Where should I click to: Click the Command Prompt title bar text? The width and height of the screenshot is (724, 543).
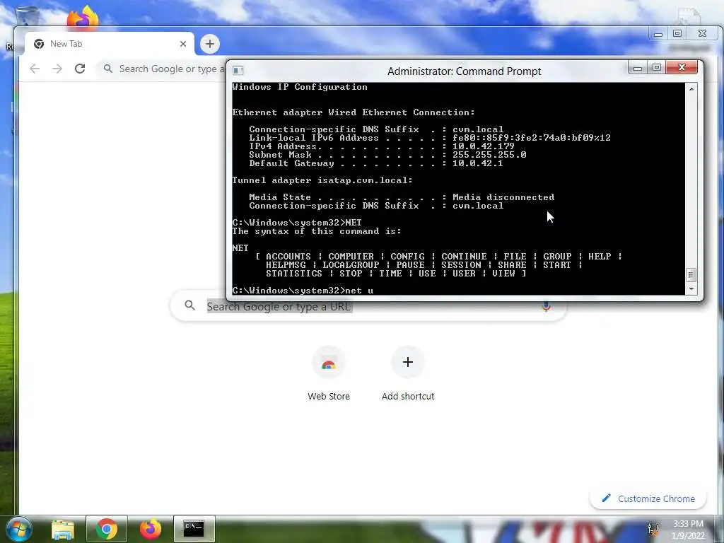(464, 71)
